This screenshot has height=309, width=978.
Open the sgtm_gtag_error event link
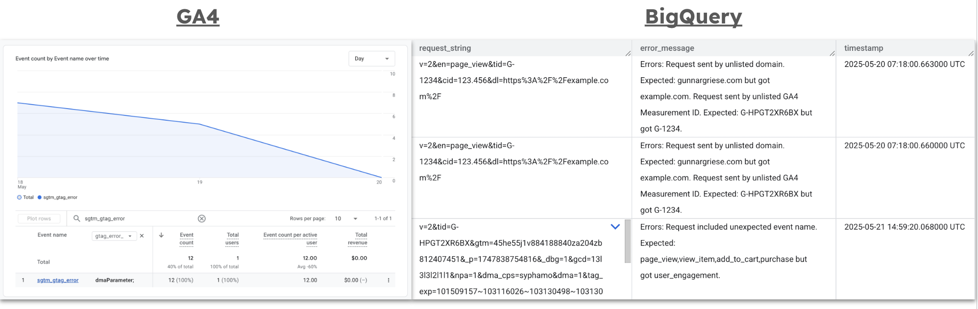[58, 280]
